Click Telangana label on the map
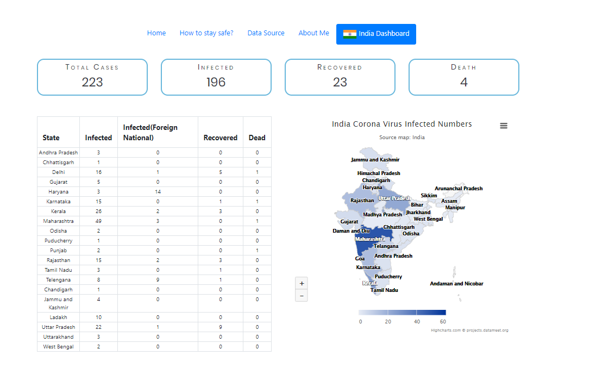 click(x=386, y=246)
